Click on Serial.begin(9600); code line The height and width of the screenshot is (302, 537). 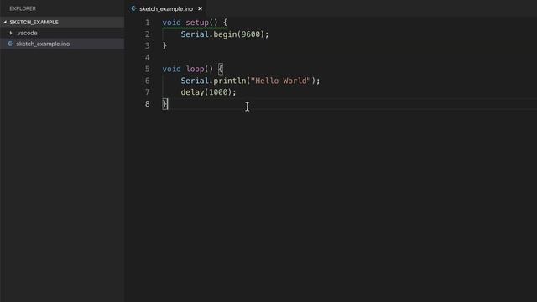pyautogui.click(x=225, y=34)
